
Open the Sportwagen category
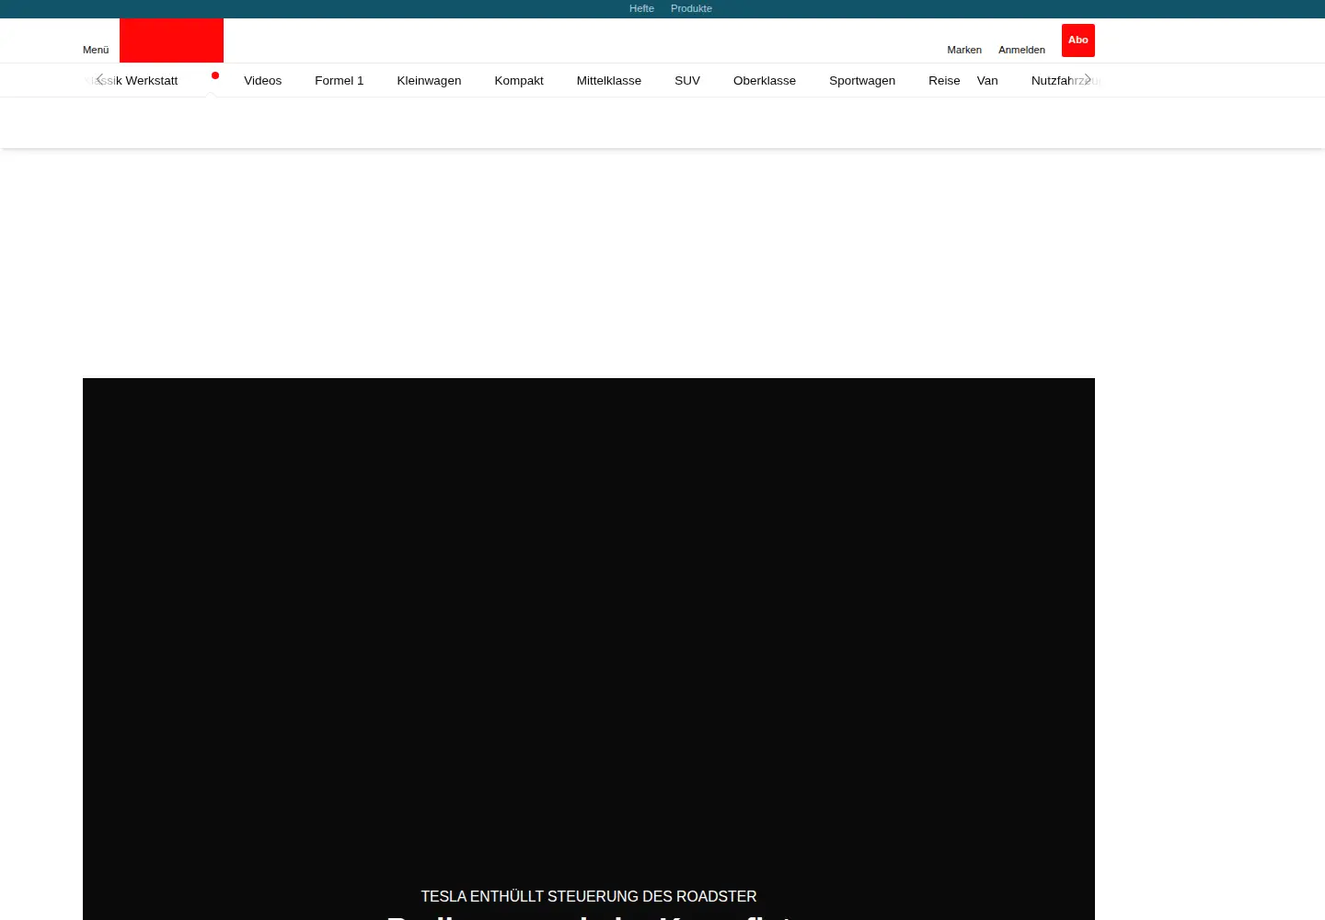click(862, 81)
